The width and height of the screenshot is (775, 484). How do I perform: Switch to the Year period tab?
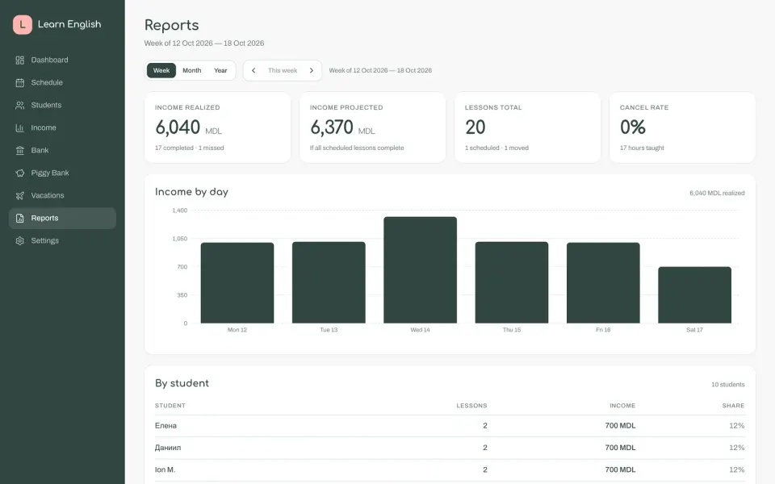click(220, 71)
